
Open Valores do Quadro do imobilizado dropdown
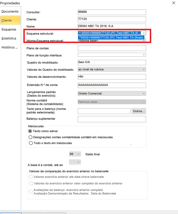112,69
